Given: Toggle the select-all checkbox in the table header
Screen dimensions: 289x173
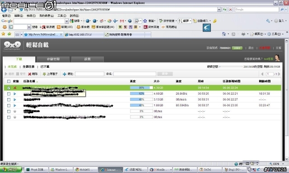Looking at the screenshot, I should pyautogui.click(x=9, y=81).
